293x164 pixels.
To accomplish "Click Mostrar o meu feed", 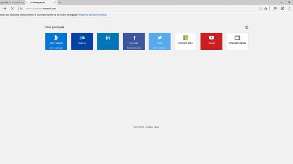I will pos(146,127).
